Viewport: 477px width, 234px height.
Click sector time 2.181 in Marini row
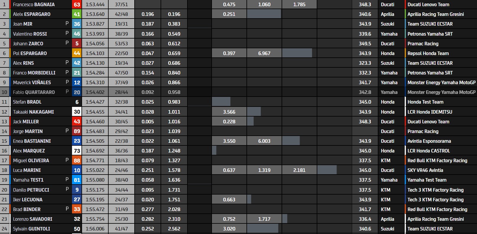click(299, 170)
